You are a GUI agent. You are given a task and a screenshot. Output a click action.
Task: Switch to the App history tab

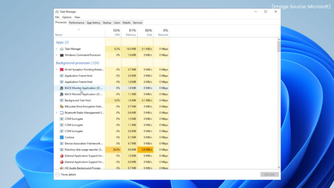click(x=94, y=23)
